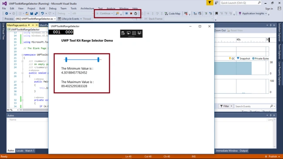Viewport: 283px width, 159px height.
Task: Click the Publish button in status bar
Action: [273, 156]
